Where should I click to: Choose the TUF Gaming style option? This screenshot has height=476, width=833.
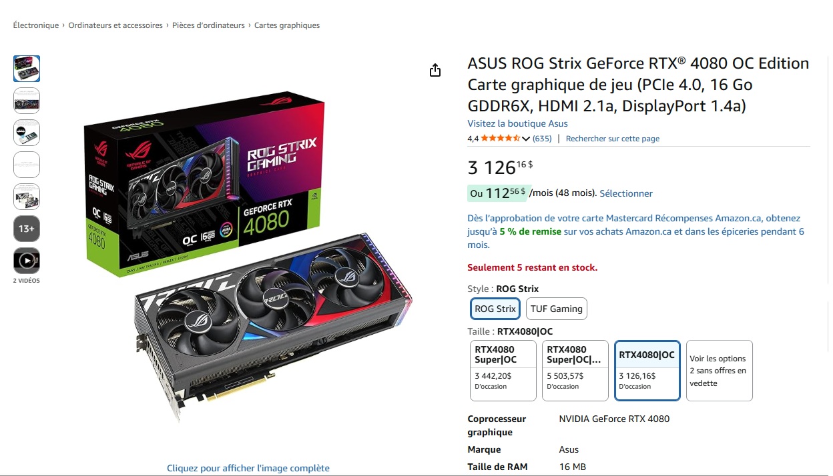click(557, 309)
